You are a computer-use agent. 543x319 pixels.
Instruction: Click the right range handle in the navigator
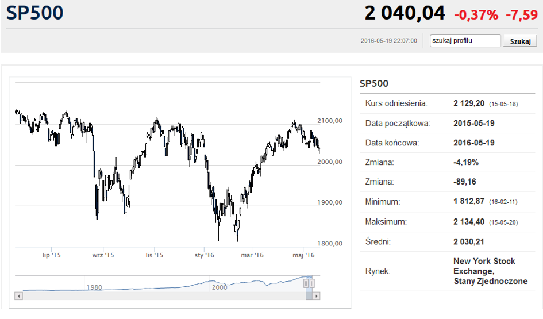coord(313,283)
